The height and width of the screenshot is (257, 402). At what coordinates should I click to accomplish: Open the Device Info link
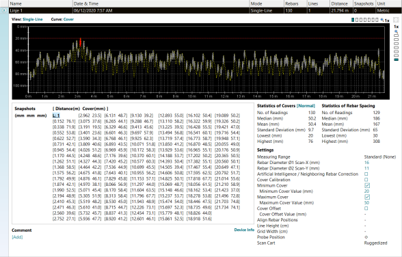click(x=244, y=230)
